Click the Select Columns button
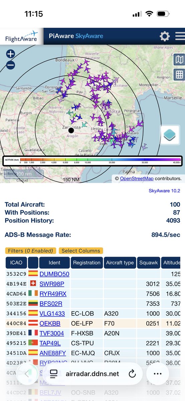 [x=81, y=251]
